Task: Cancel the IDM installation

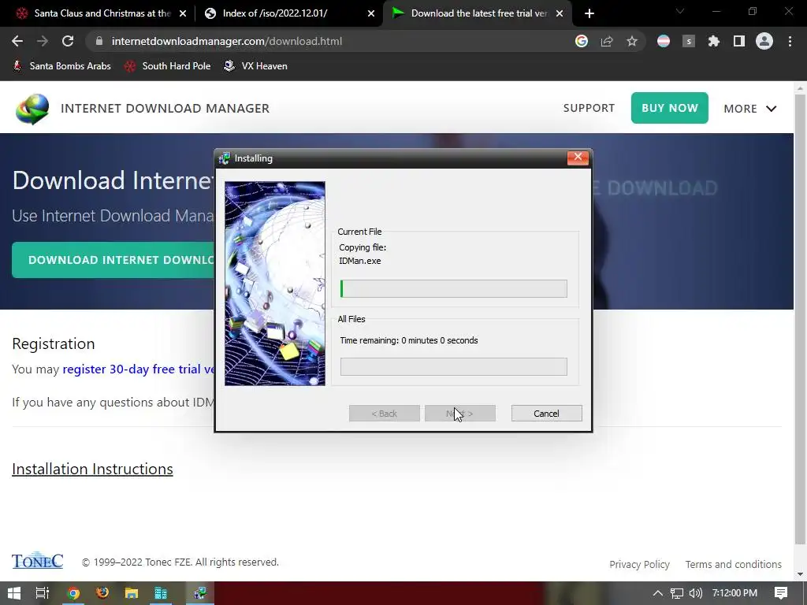Action: (x=547, y=413)
